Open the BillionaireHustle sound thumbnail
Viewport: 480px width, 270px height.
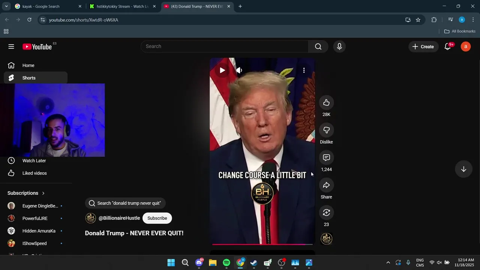coord(327,238)
